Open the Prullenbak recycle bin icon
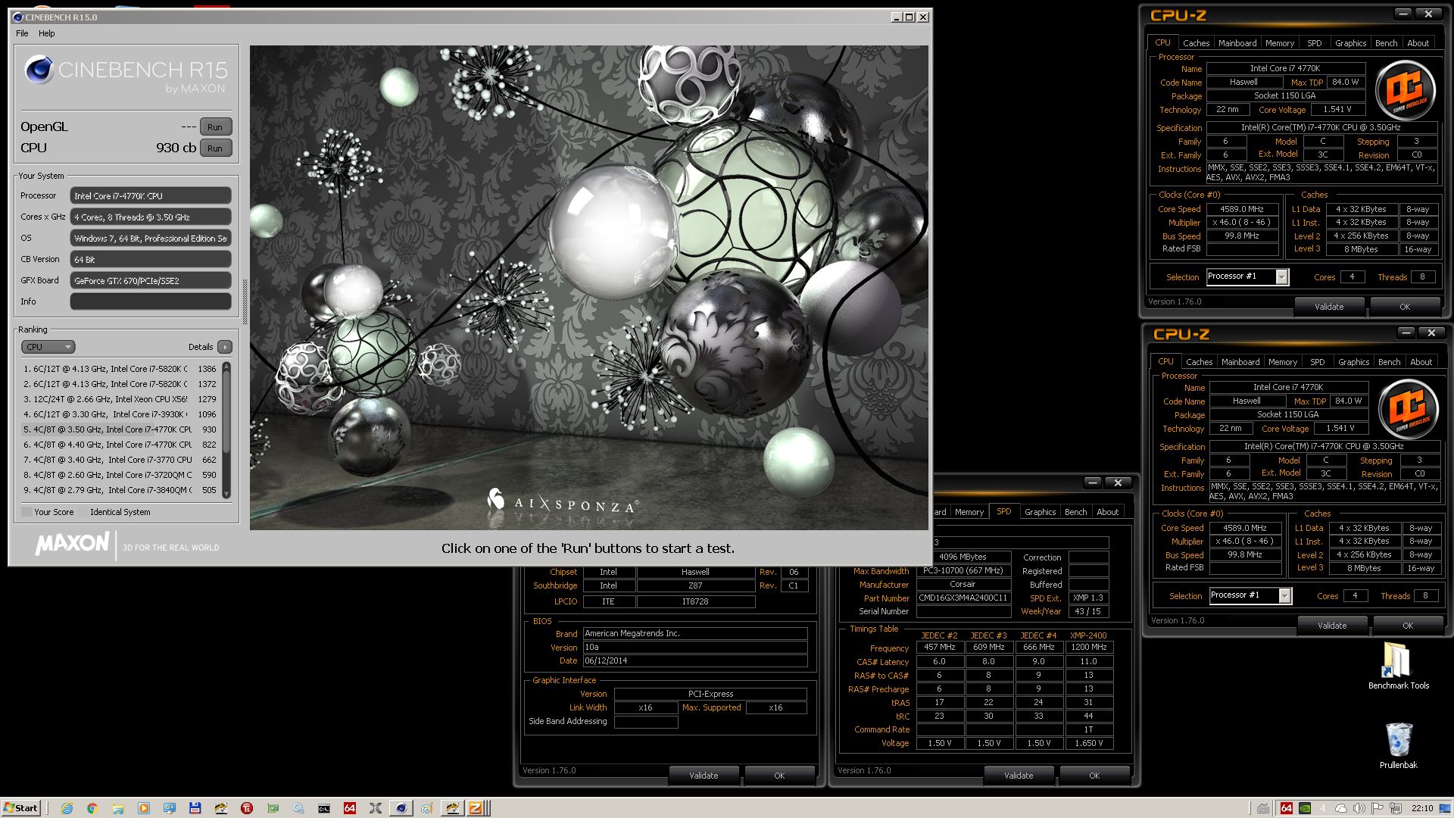This screenshot has width=1454, height=818. click(x=1398, y=746)
